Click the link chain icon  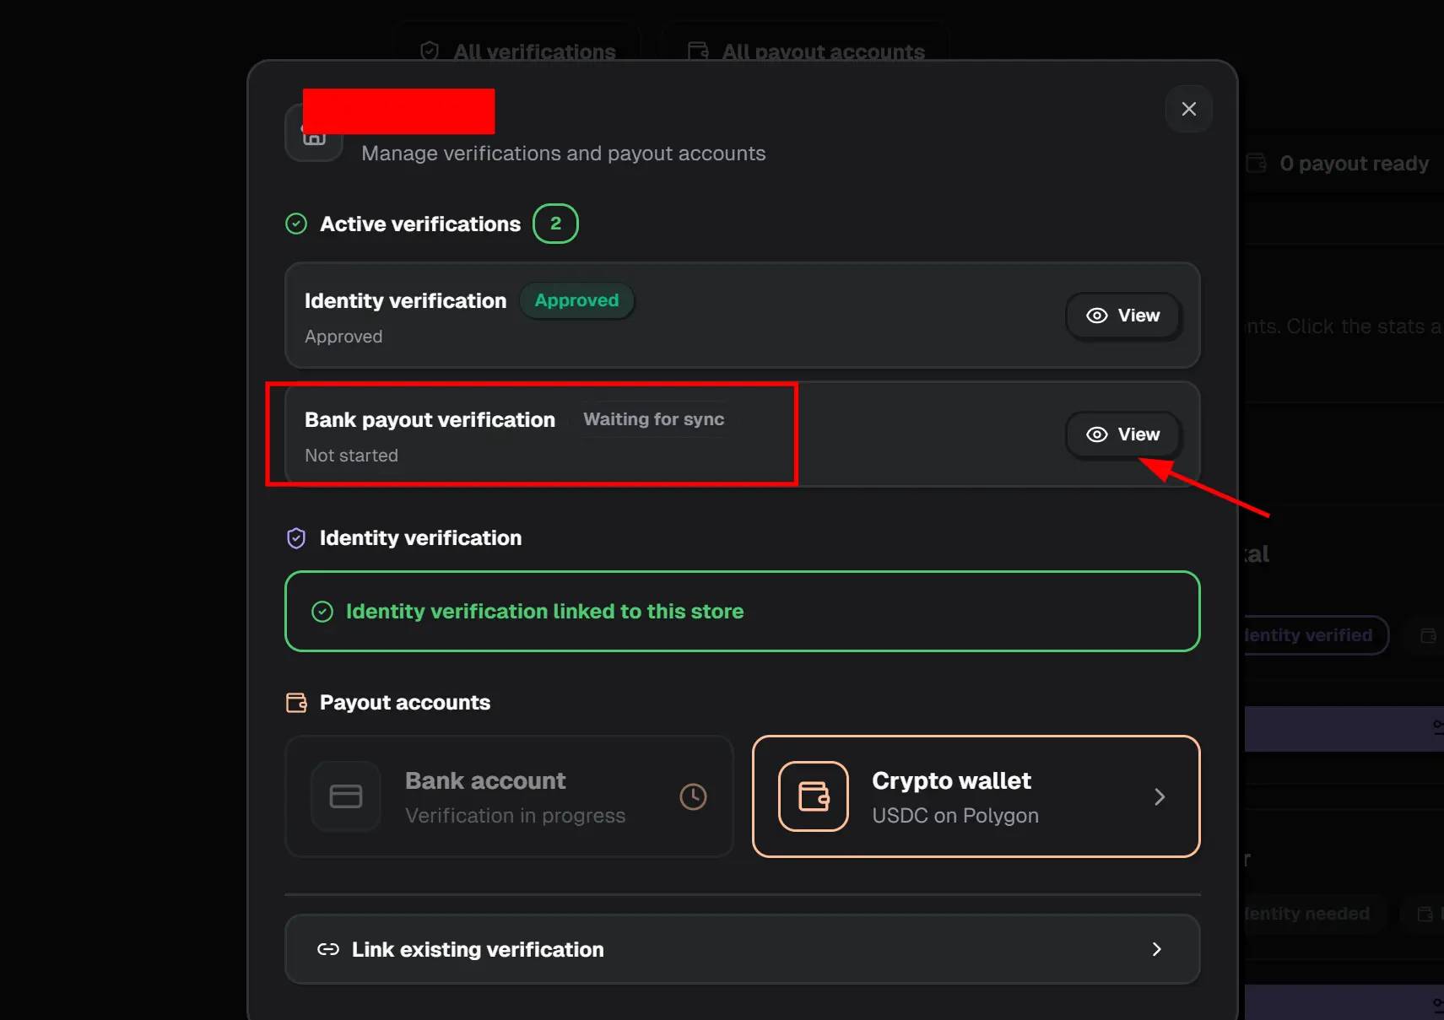(x=328, y=949)
